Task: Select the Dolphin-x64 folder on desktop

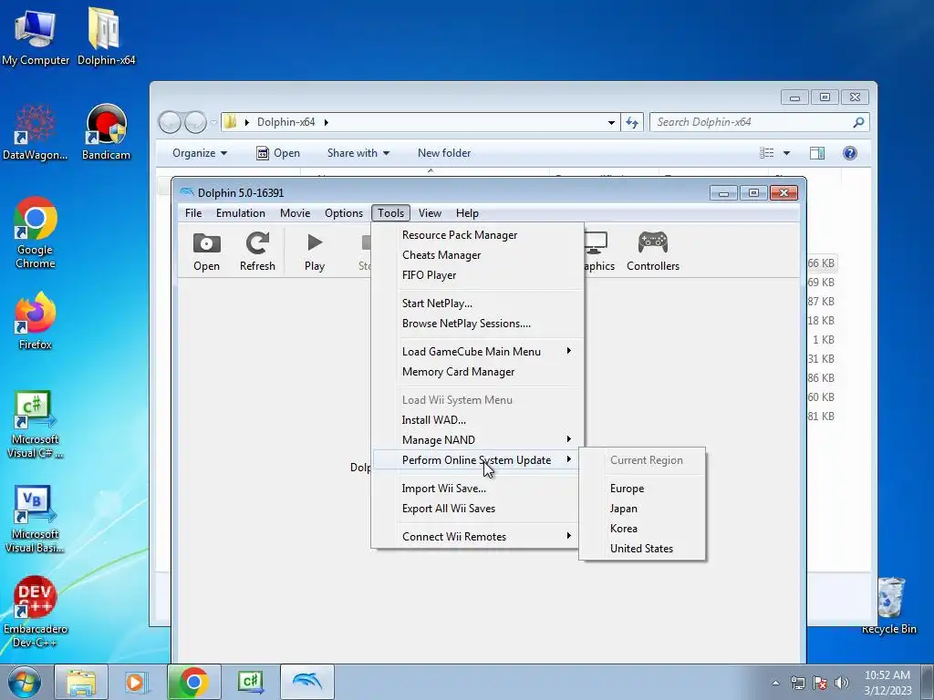Action: coord(106,37)
